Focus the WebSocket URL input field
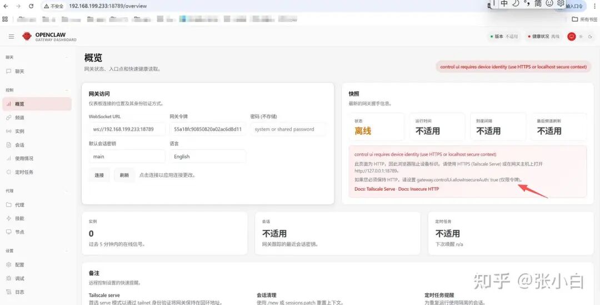The height and width of the screenshot is (305, 600). click(127, 129)
